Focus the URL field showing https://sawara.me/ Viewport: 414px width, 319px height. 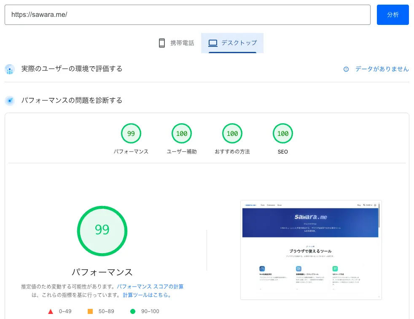[x=188, y=15]
